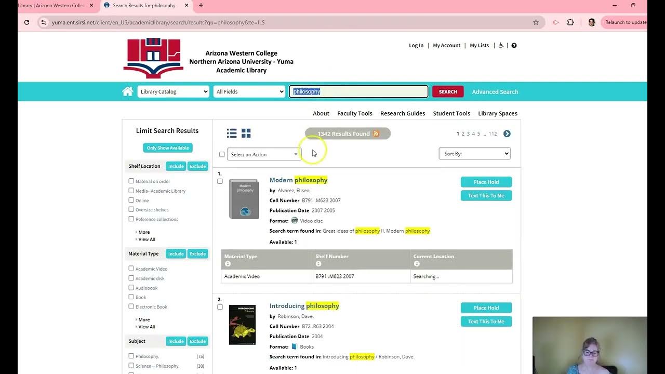Viewport: 665px width, 374px height.
Task: Close the Arizona Western College tab
Action: pyautogui.click(x=91, y=6)
